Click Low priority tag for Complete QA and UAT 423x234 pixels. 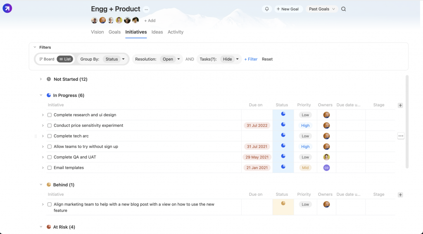click(305, 157)
